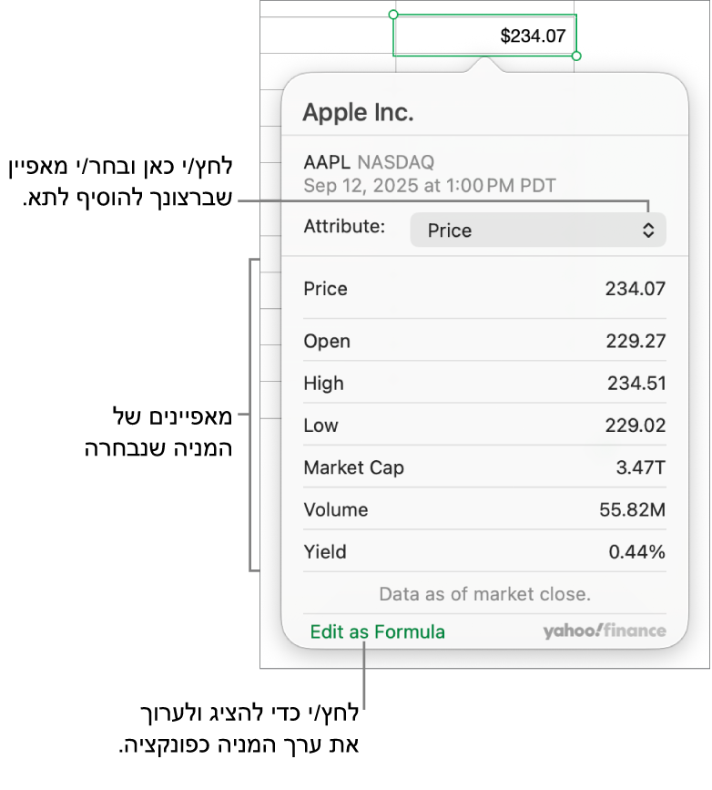The width and height of the screenshot is (712, 790).
Task: Select the Low attribute row
Action: coord(484,426)
